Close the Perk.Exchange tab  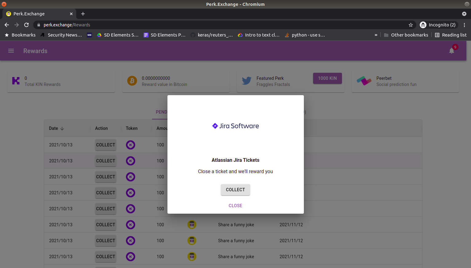pyautogui.click(x=71, y=14)
